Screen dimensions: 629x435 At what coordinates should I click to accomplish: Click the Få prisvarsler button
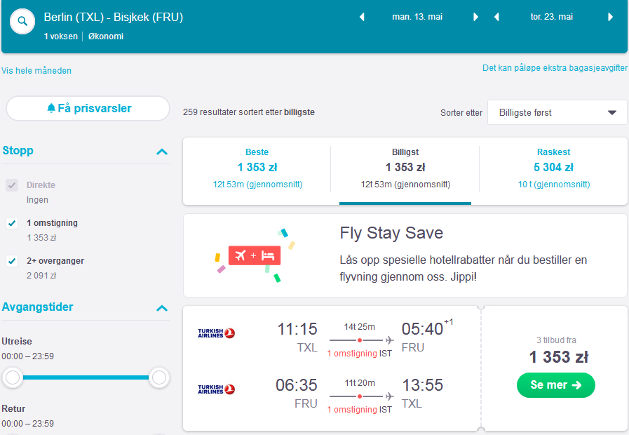(88, 108)
